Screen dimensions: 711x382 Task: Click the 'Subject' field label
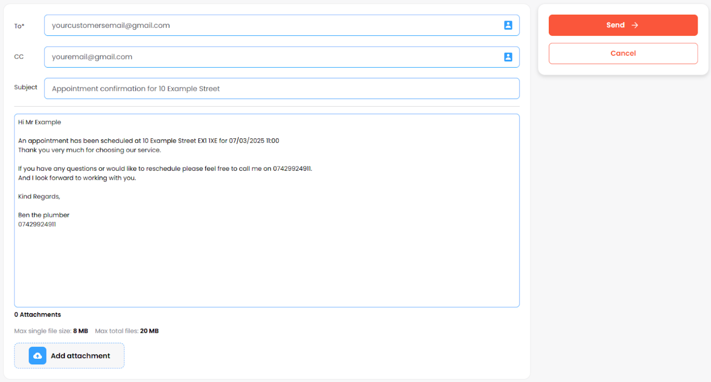click(26, 87)
